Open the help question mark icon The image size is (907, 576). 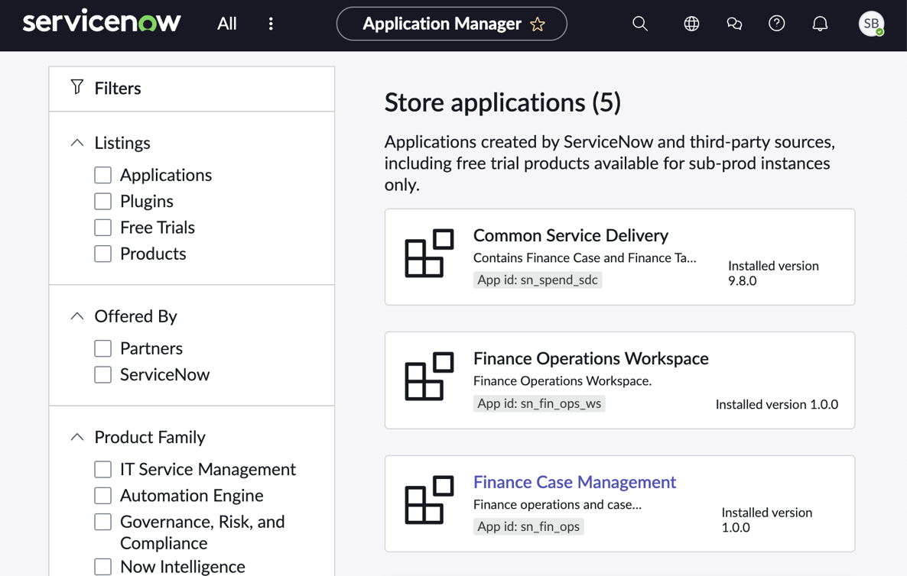coord(776,24)
